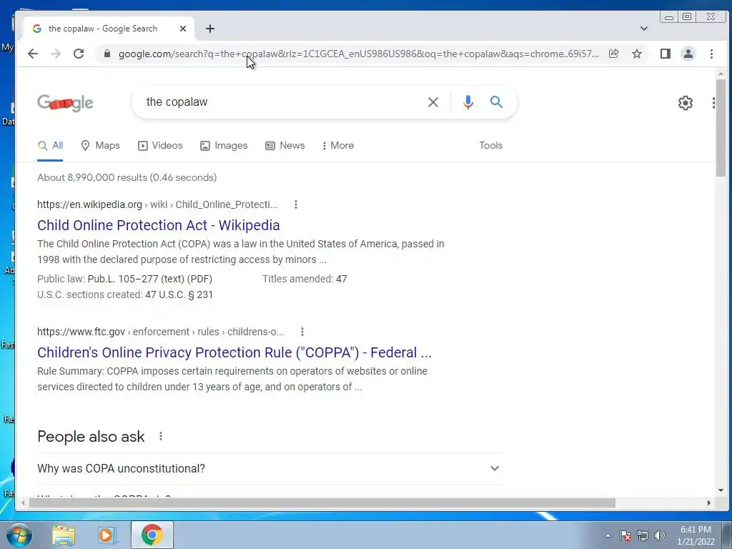Image resolution: width=732 pixels, height=549 pixels.
Task: Click the Chrome taskbar icon
Action: [x=152, y=535]
